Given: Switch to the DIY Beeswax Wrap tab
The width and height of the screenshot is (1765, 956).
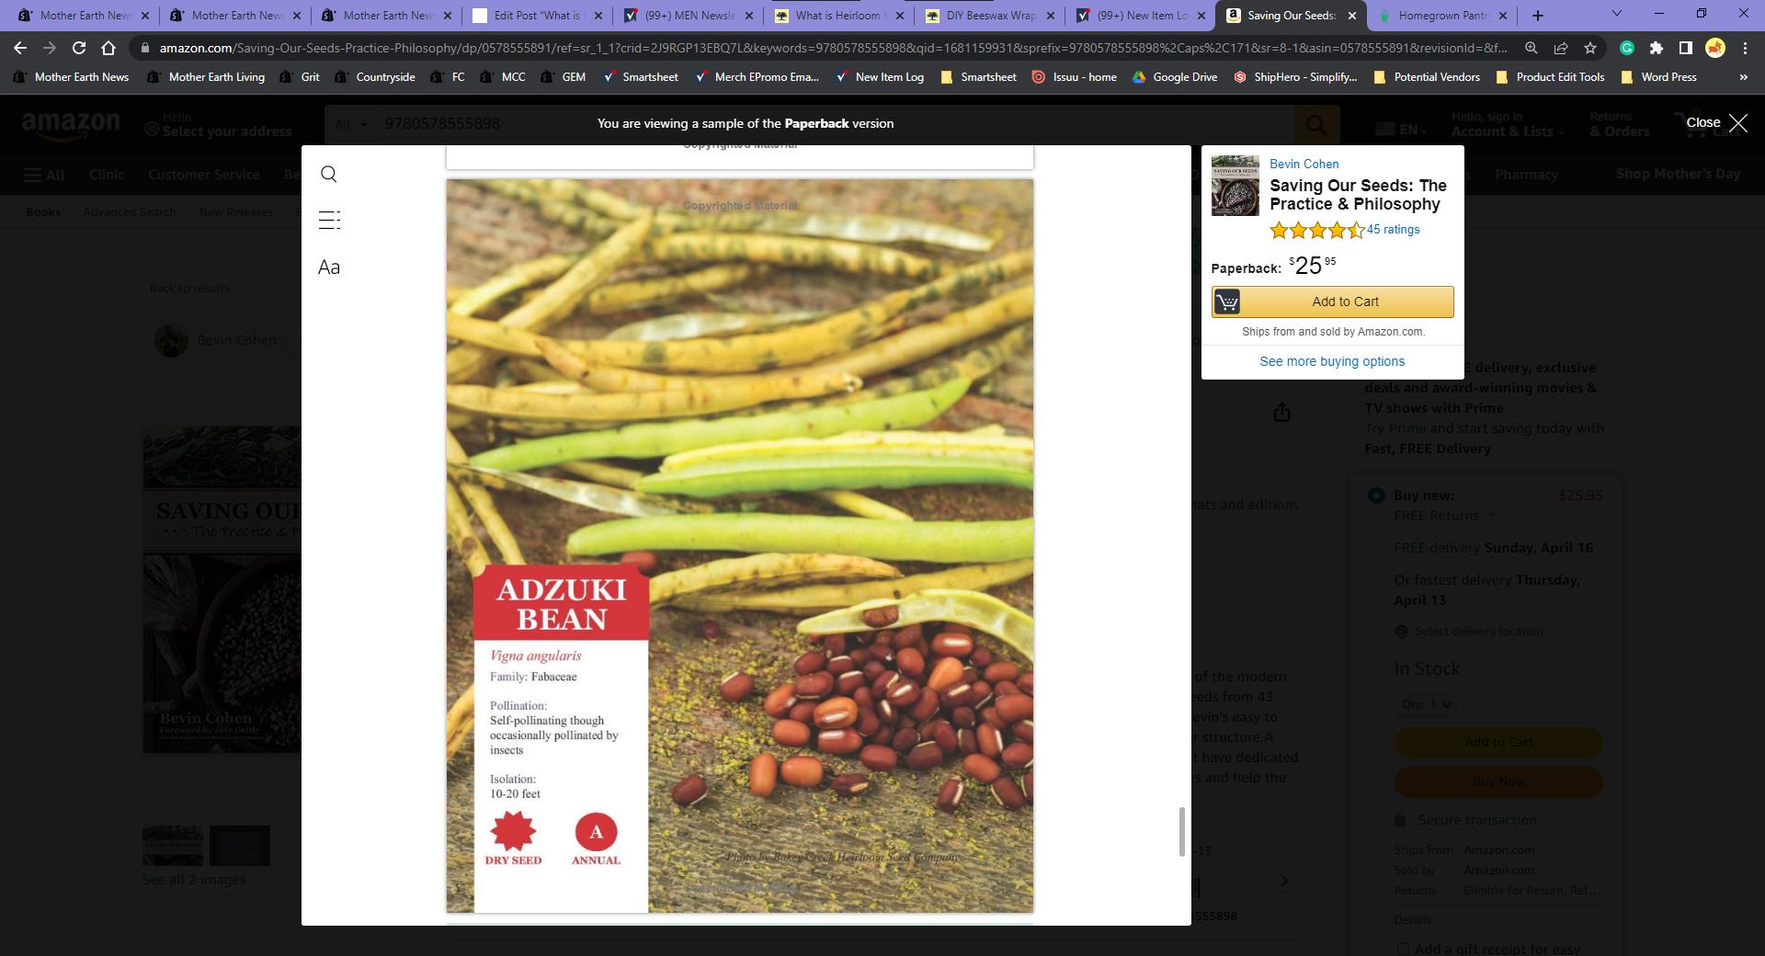Looking at the screenshot, I should pyautogui.click(x=991, y=16).
